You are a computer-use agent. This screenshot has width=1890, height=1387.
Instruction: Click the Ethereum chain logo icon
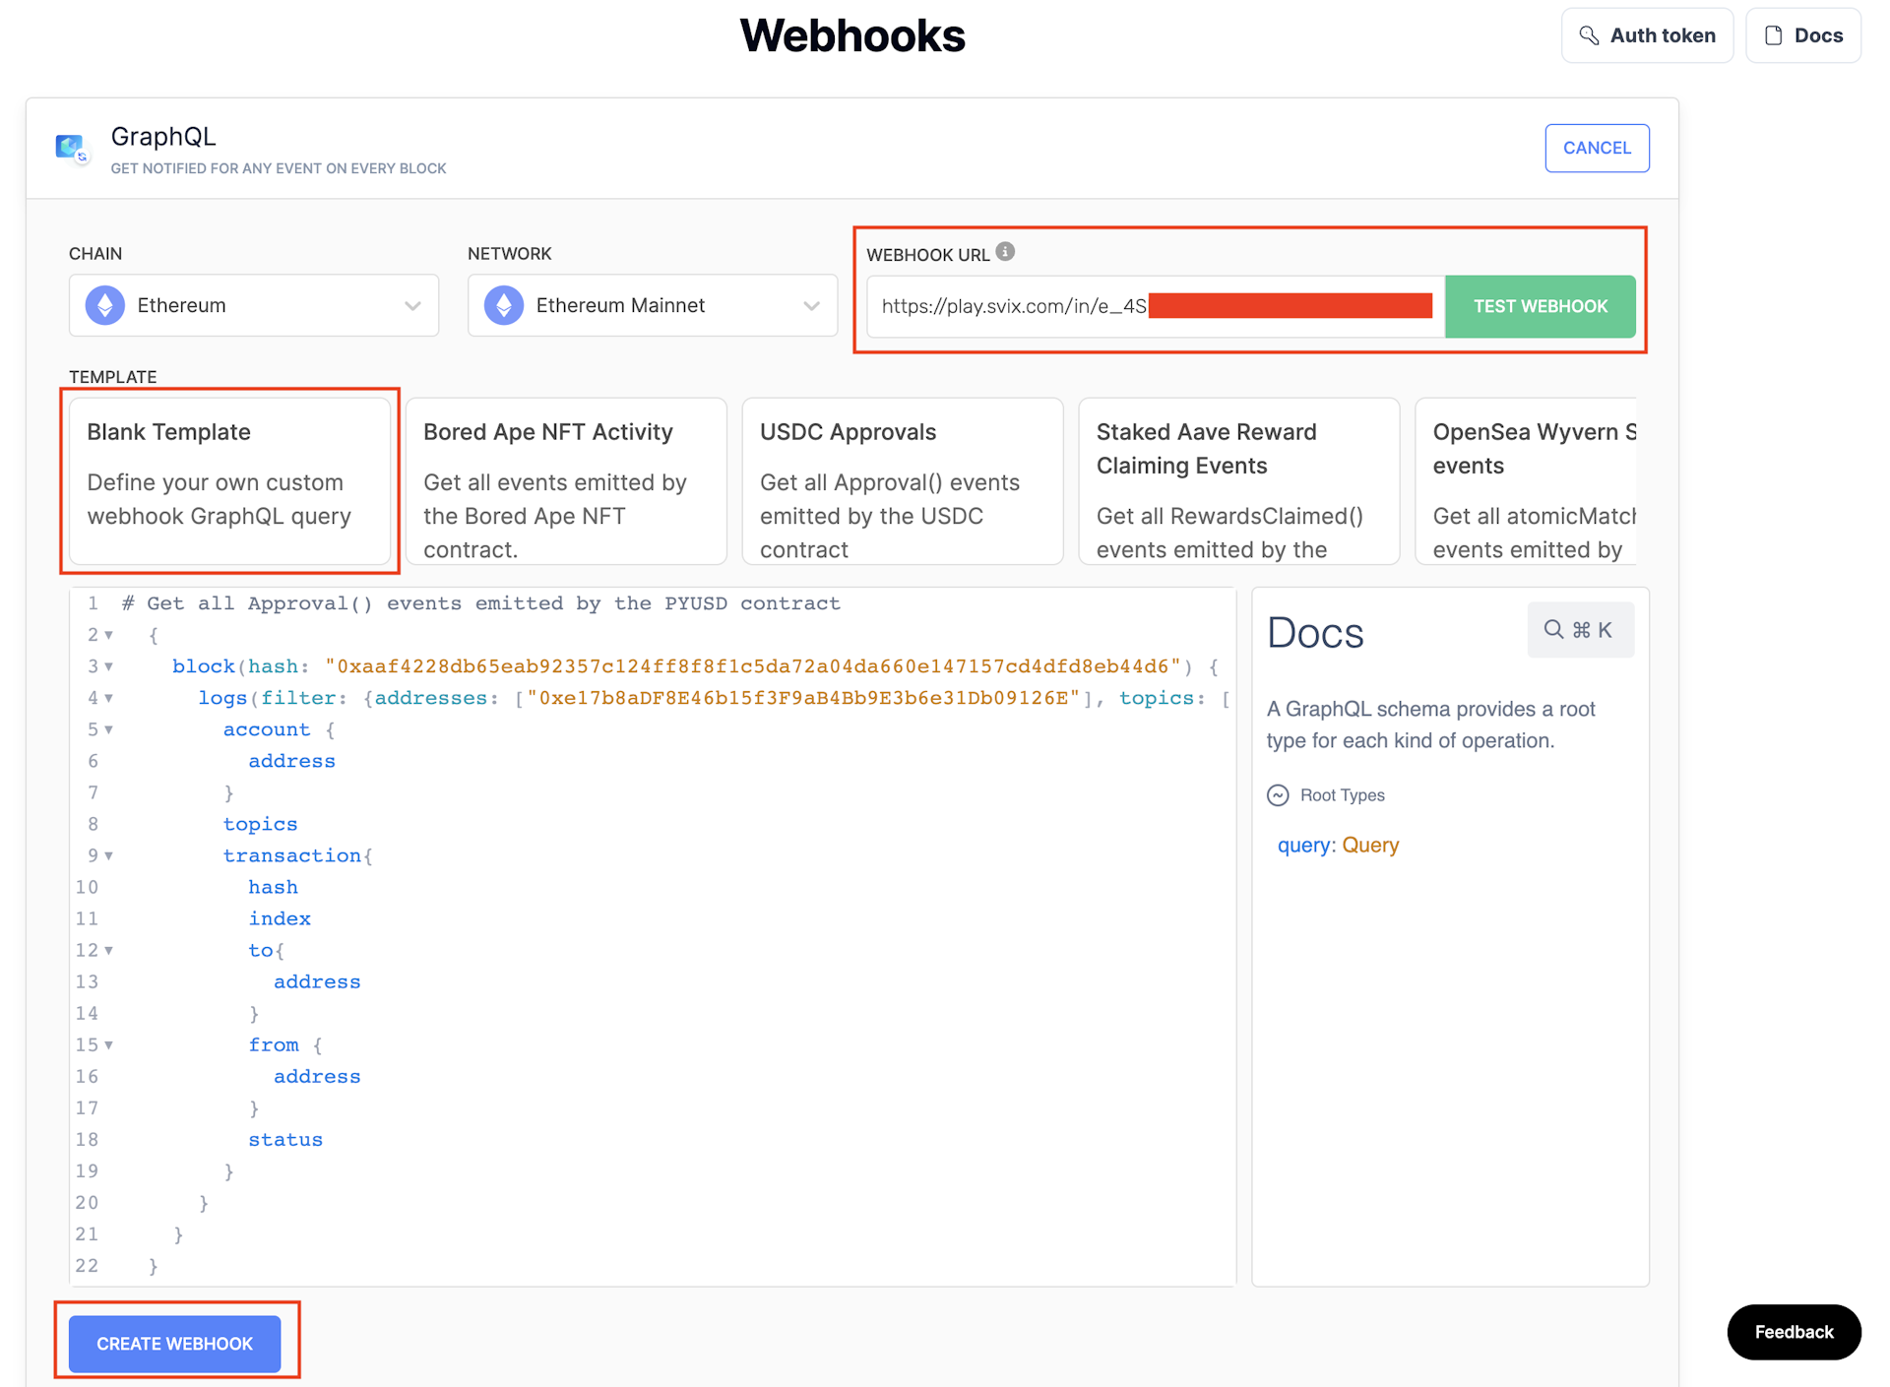105,305
